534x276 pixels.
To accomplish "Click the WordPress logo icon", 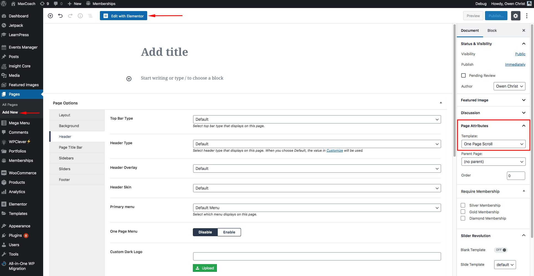I will (x=4, y=4).
